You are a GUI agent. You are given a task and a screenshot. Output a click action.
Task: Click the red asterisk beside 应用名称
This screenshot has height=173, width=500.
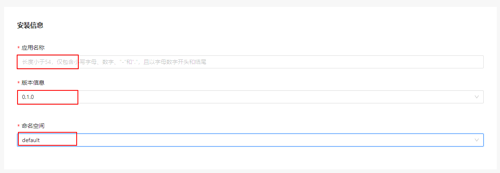click(x=18, y=48)
